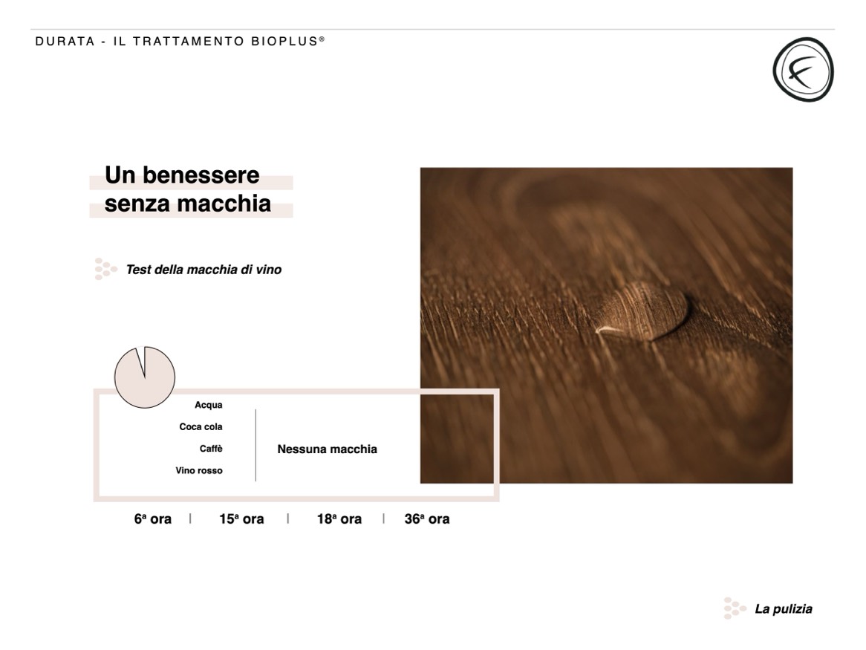Open the La pulizia link
Viewport: 866px width, 650px height.
[x=783, y=609]
